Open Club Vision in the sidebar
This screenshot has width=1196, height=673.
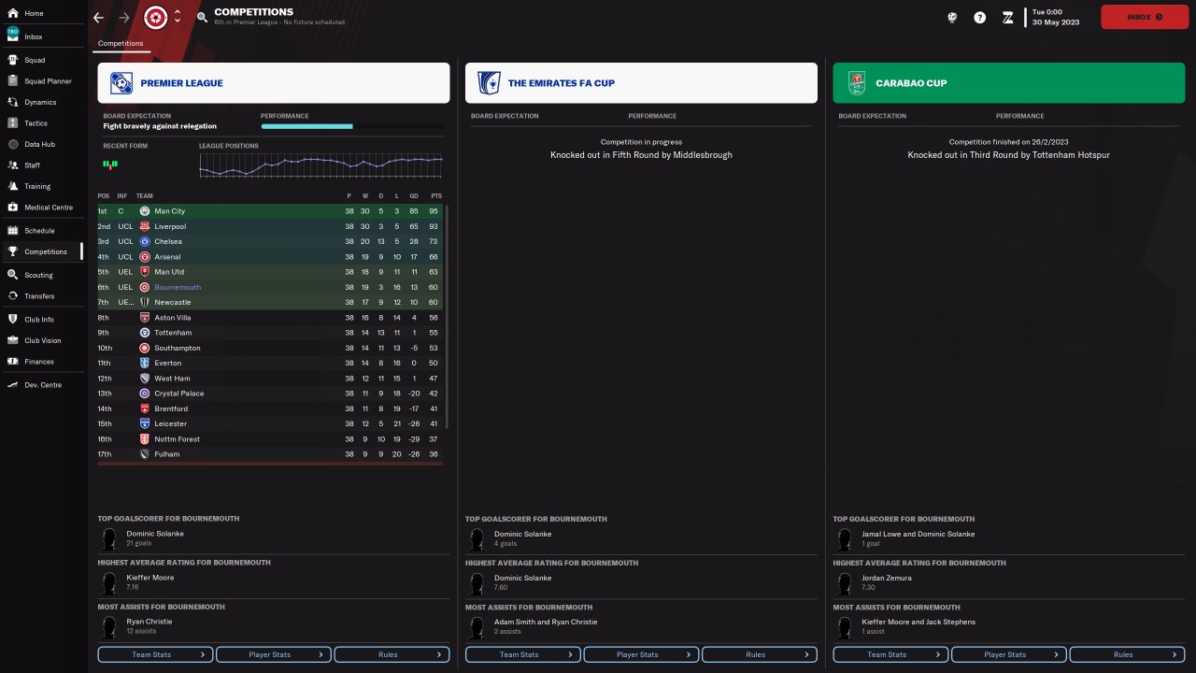tap(43, 340)
